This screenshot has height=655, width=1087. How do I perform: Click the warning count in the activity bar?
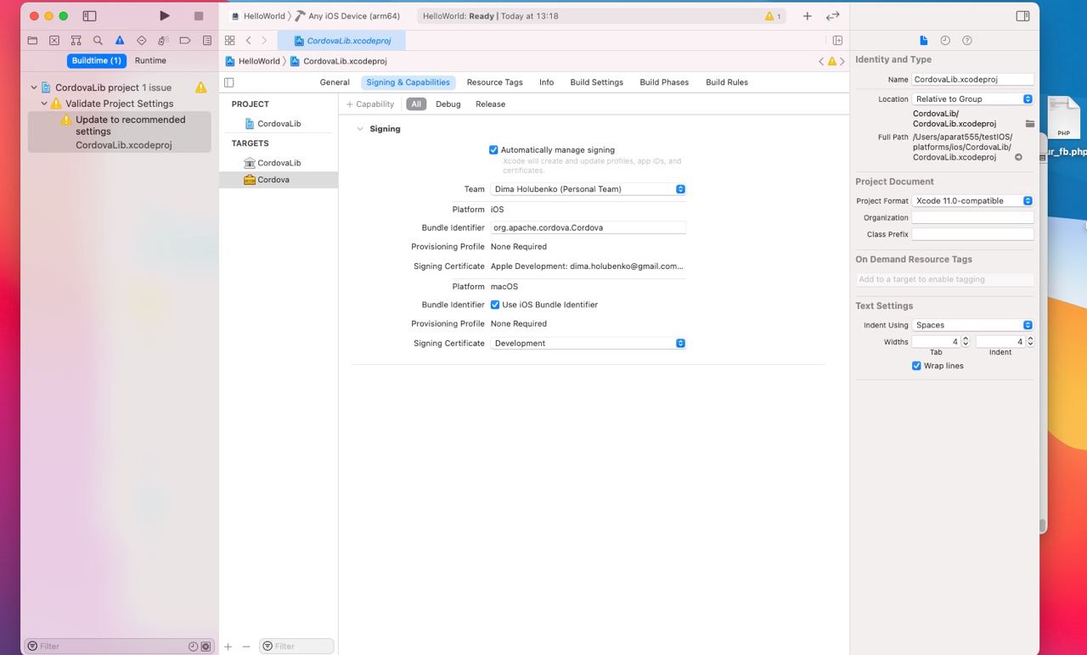773,16
